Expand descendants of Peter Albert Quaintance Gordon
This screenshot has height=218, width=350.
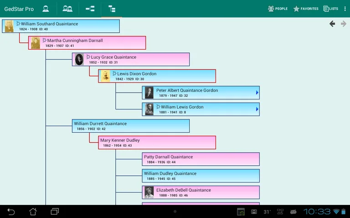(x=257, y=93)
